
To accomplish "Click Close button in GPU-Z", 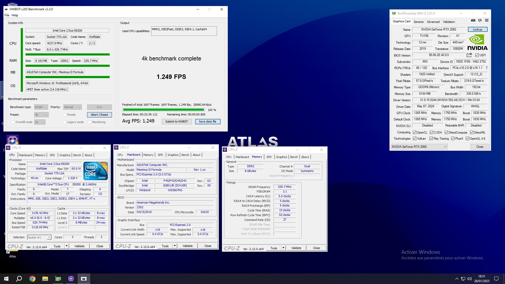I will (x=480, y=147).
